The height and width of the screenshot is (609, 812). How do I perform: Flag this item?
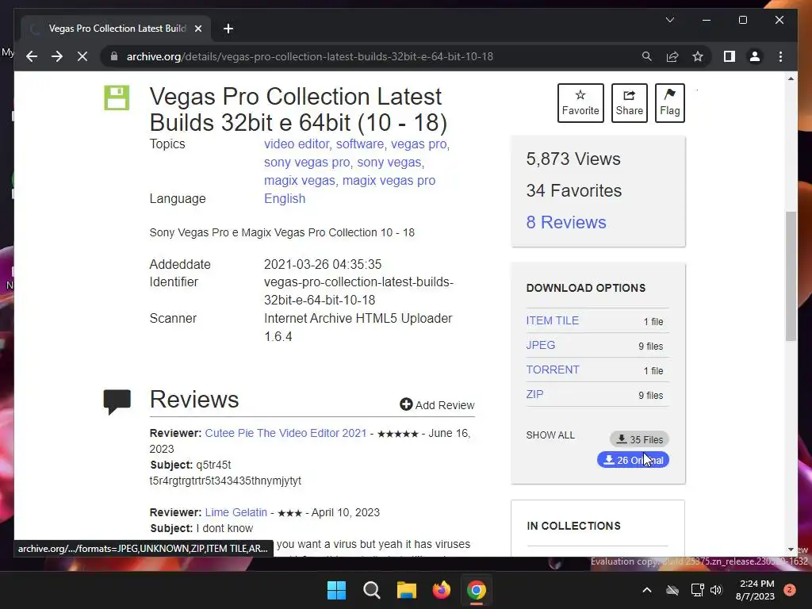tap(669, 102)
